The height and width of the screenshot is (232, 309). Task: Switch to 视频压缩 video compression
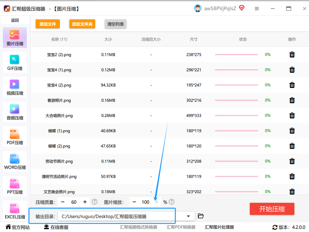pyautogui.click(x=15, y=87)
